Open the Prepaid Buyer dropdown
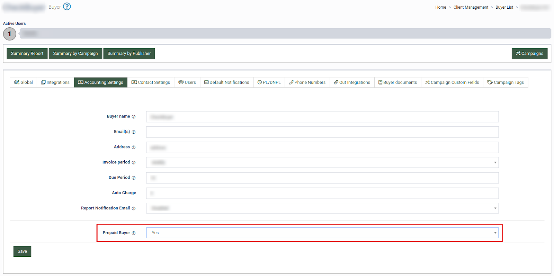 [x=322, y=232]
